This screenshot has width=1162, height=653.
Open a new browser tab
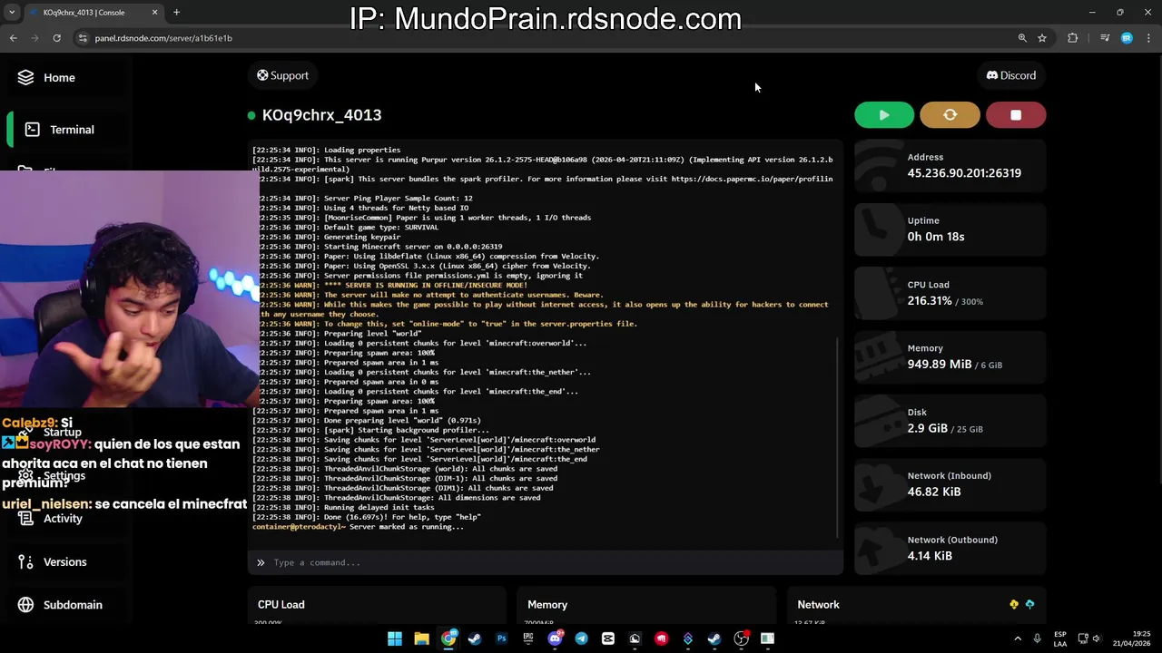click(176, 13)
